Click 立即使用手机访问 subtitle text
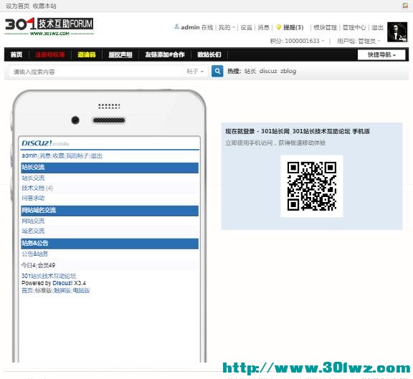The width and height of the screenshot is (413, 379). (275, 143)
